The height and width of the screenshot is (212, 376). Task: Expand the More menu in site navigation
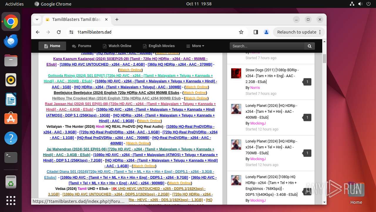195,46
